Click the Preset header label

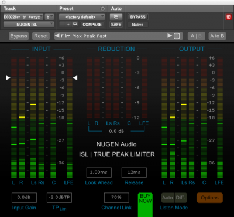pyautogui.click(x=66, y=9)
